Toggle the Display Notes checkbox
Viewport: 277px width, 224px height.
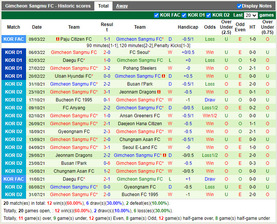pyautogui.click(x=239, y=6)
